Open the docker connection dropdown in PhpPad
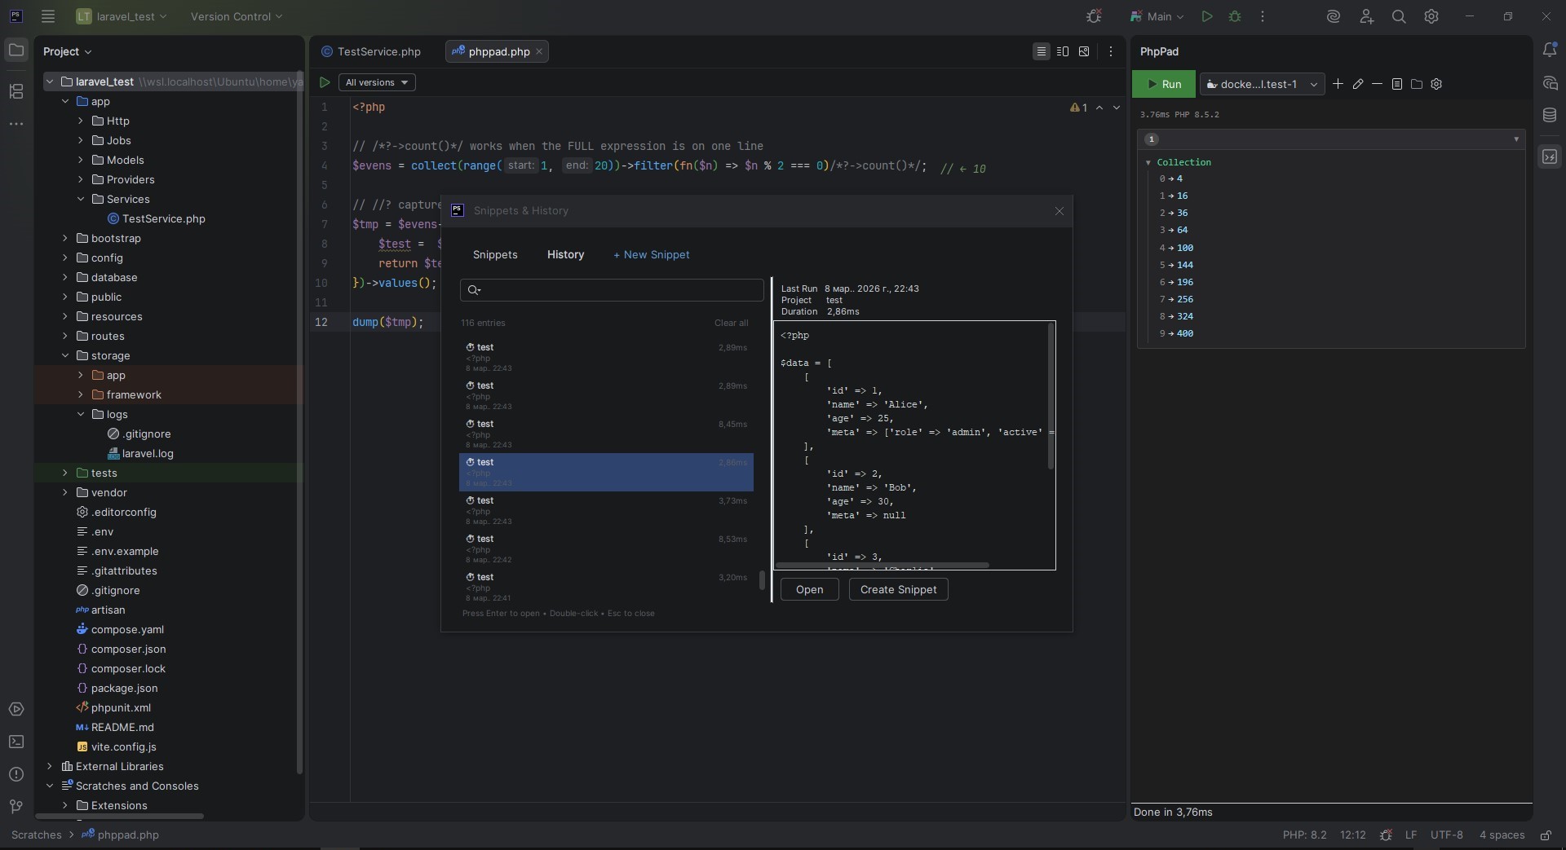1566x850 pixels. tap(1262, 84)
